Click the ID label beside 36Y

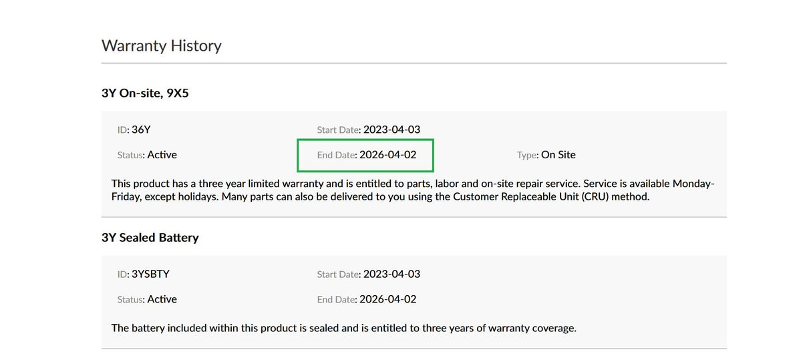point(123,130)
